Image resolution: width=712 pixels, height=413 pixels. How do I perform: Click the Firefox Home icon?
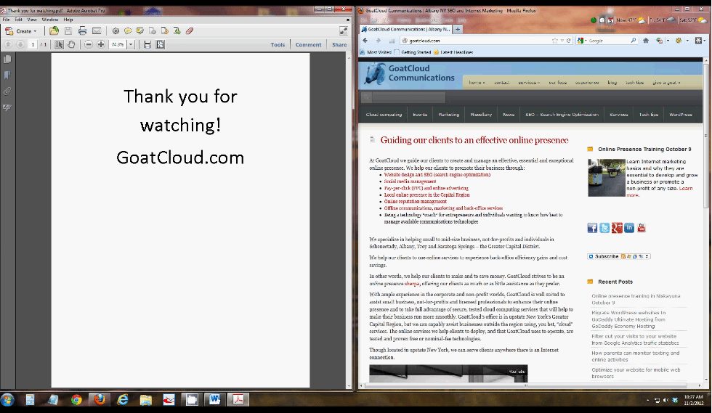click(x=646, y=41)
